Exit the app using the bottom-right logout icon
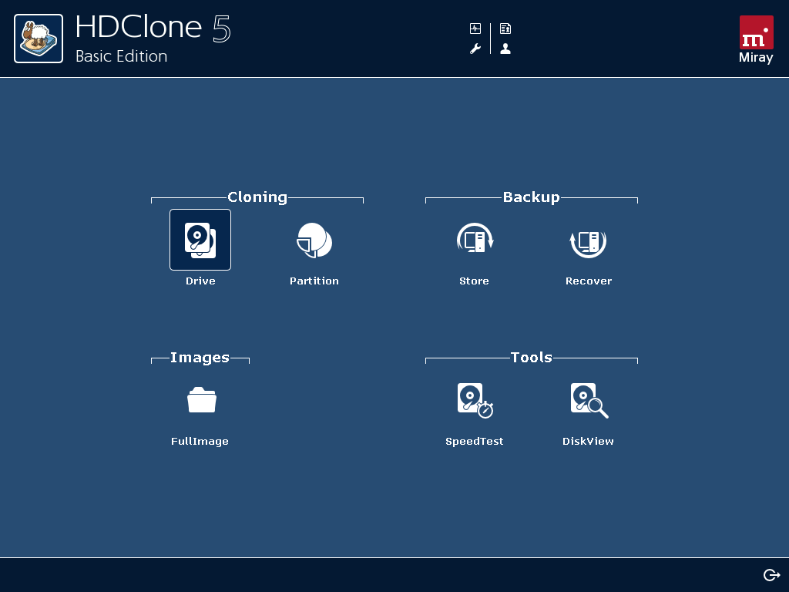The image size is (789, 592). [x=771, y=575]
